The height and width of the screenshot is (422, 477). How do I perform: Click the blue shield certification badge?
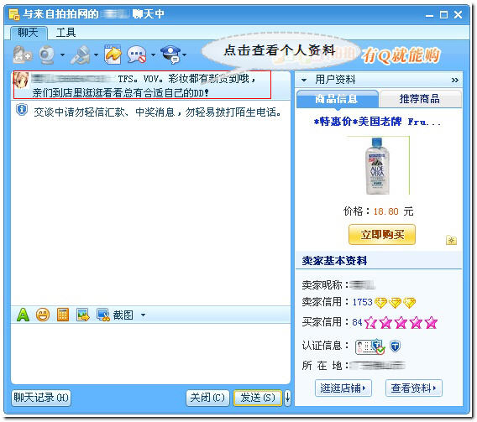pyautogui.click(x=395, y=346)
